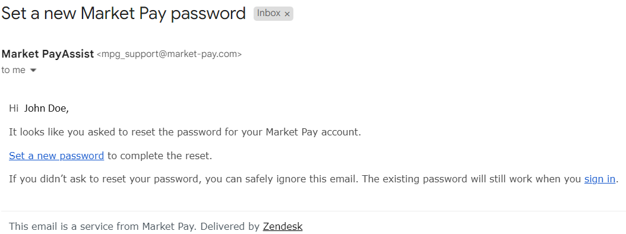Screen dimensions: 626x234
Task: Click the footer text 'This email is a service from Market Pay'
Action: click(x=102, y=227)
